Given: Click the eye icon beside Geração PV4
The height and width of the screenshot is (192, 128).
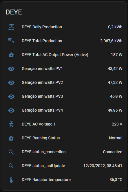Looking at the screenshot, I should (11, 110).
